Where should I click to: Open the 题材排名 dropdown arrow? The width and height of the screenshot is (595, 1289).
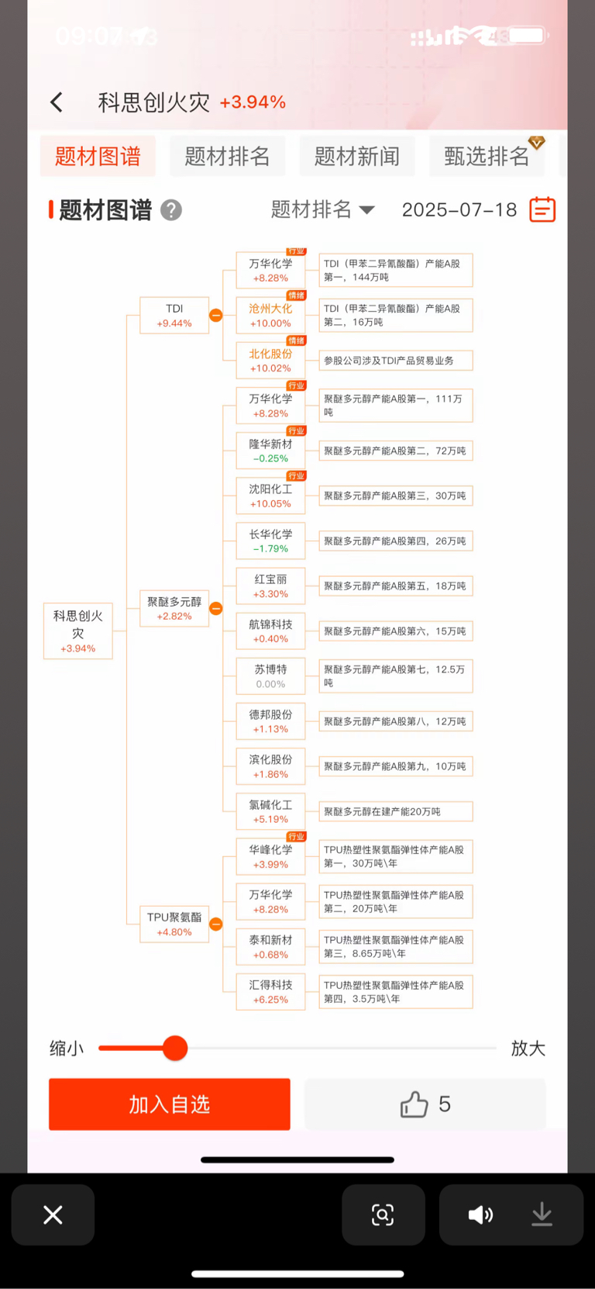(x=367, y=210)
